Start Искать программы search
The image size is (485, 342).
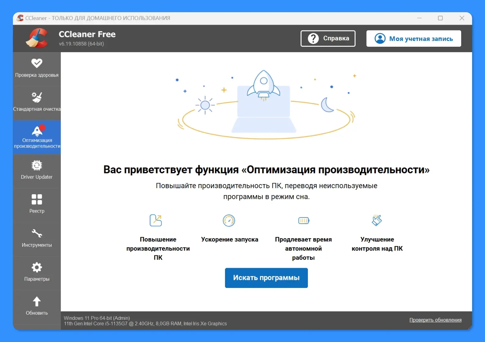(x=266, y=278)
